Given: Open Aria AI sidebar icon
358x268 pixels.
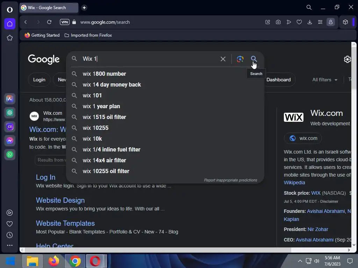Looking at the screenshot, I should (9, 99).
